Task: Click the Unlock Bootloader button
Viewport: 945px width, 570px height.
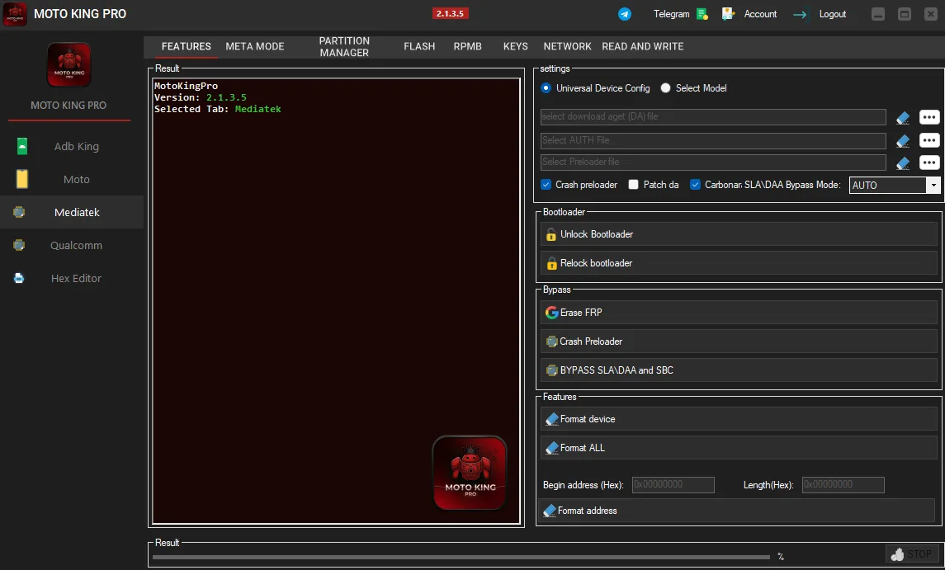Action: click(x=739, y=233)
